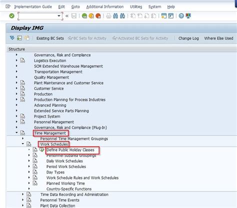Image resolution: width=237 pixels, height=208 pixels.
Task: Expand the Personnel Time Management Groupings node
Action: (x=23, y=138)
